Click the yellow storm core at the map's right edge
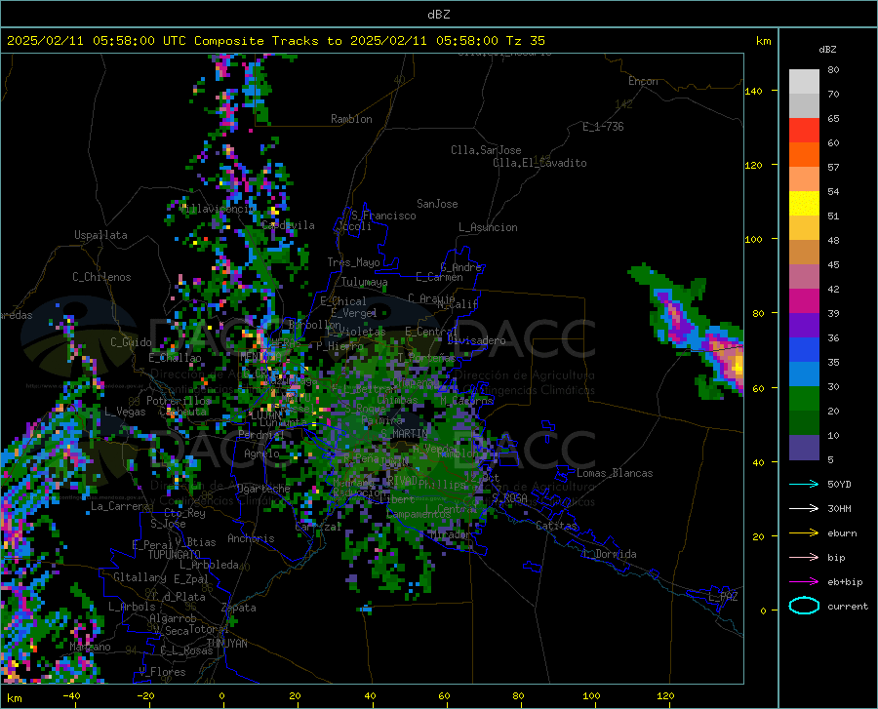The image size is (878, 709). pyautogui.click(x=738, y=367)
